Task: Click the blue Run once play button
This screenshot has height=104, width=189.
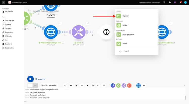Action: (30, 79)
